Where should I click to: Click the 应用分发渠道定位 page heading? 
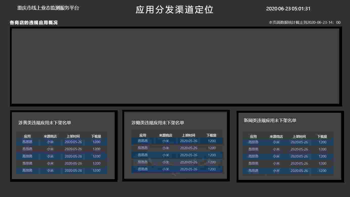(x=175, y=10)
